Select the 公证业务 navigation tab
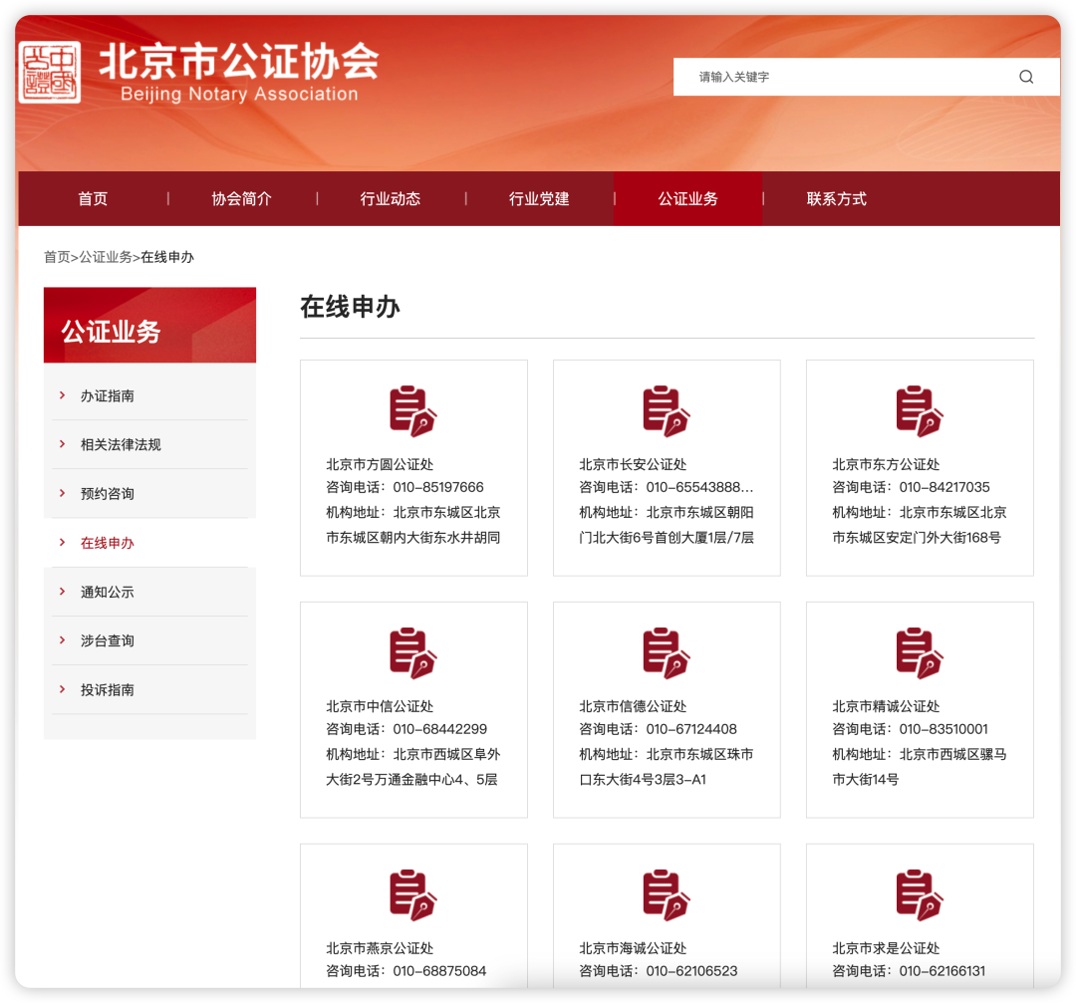This screenshot has width=1076, height=1003. tap(687, 199)
